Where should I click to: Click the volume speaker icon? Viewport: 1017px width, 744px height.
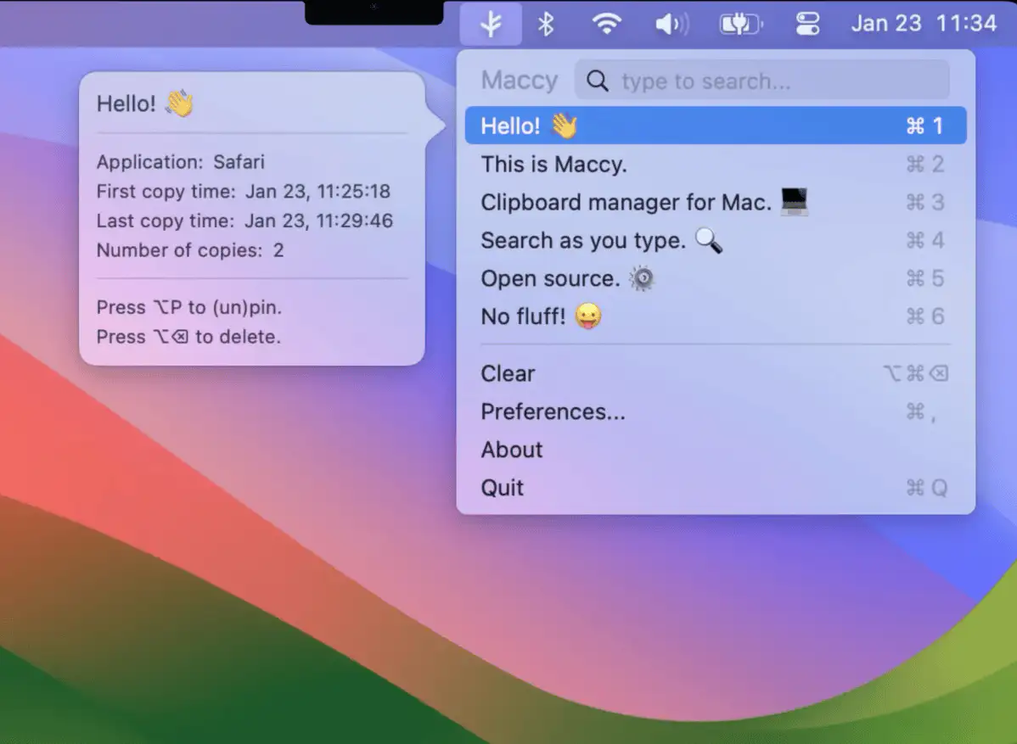coord(671,24)
